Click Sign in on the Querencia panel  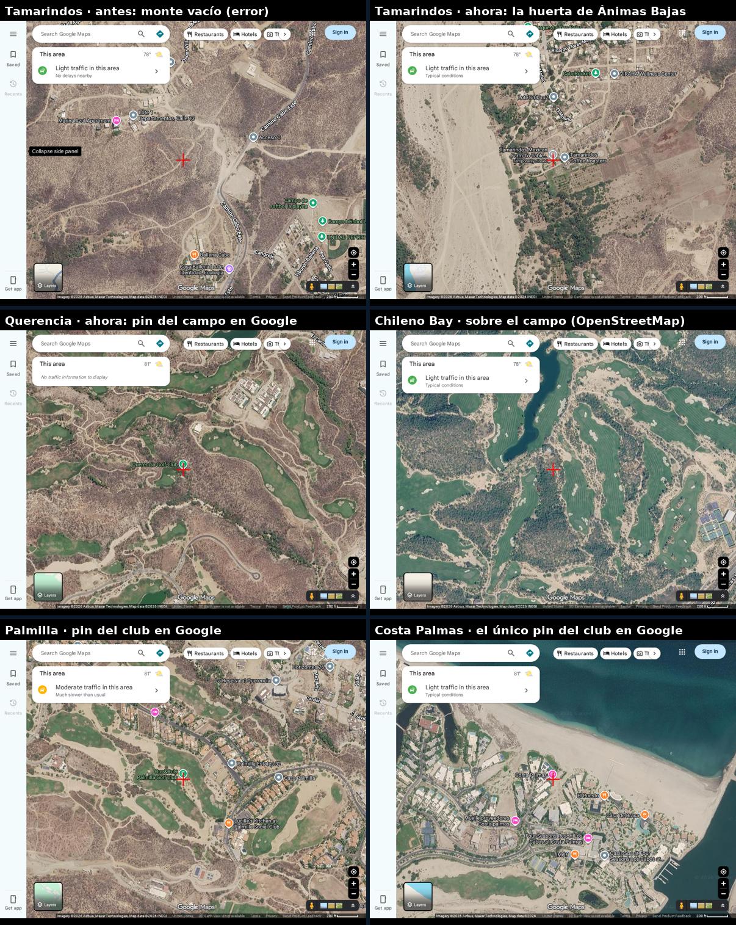click(x=340, y=342)
